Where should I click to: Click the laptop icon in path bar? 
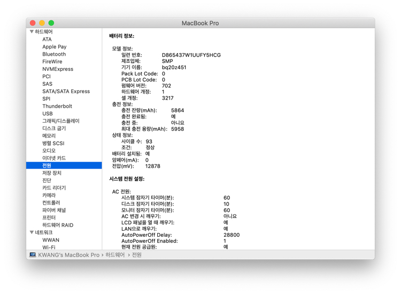pos(33,255)
